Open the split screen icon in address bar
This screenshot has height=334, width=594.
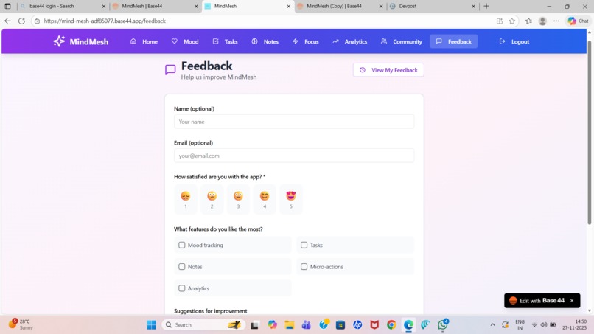click(500, 21)
